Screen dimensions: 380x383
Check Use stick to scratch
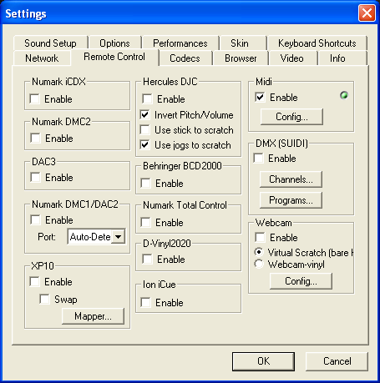tap(145, 129)
